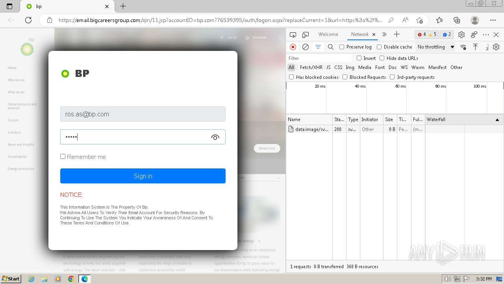Open the Sustainability sidebar link
The image size is (504, 284).
(x=17, y=157)
